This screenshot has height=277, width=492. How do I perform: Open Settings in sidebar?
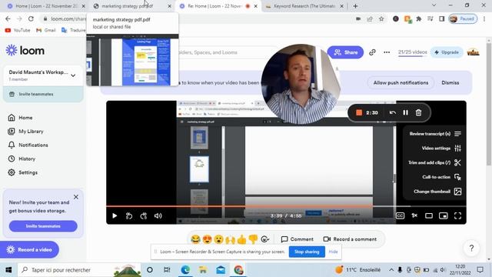[23, 172]
